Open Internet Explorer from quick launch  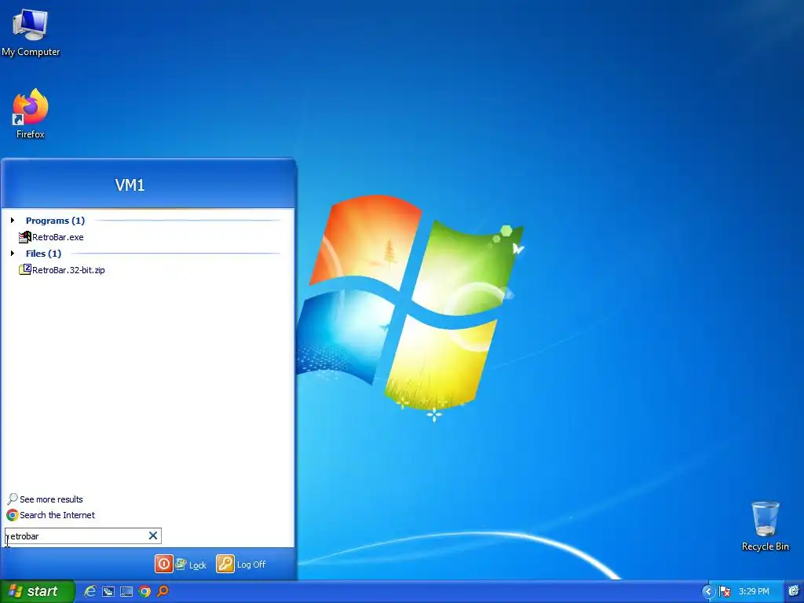pyautogui.click(x=90, y=591)
